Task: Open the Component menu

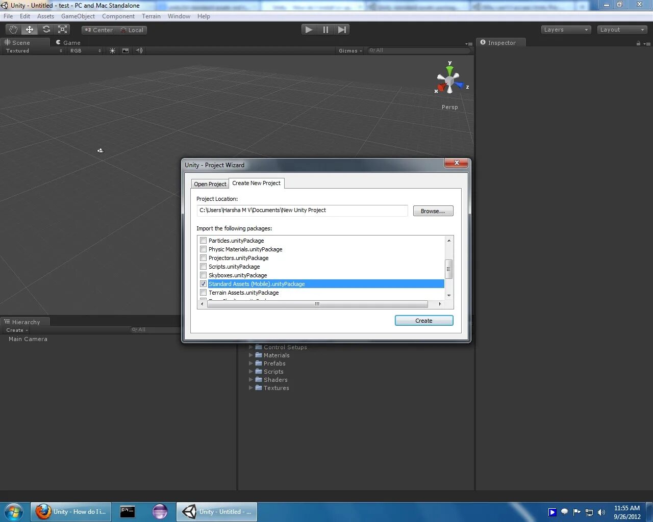Action: pyautogui.click(x=118, y=16)
